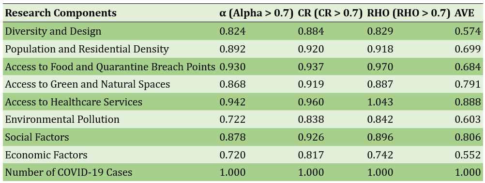
Task: Select the Environmental Pollution row label
Action: pyautogui.click(x=62, y=119)
